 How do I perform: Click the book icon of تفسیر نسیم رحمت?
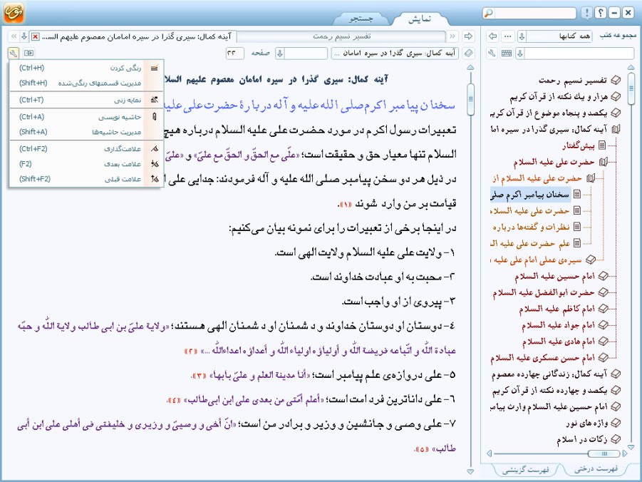[x=616, y=81]
